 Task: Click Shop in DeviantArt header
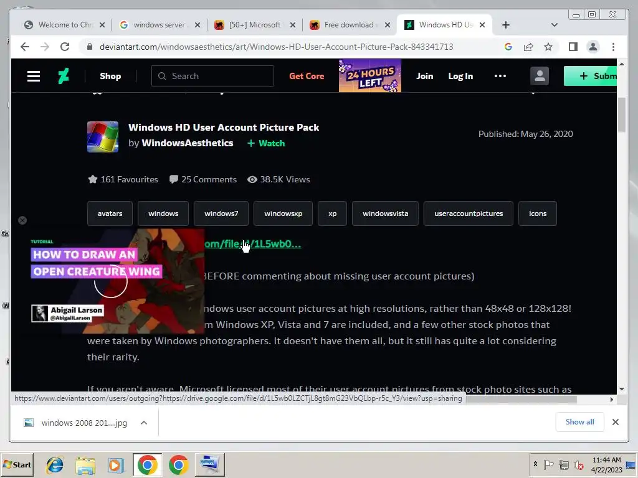pyautogui.click(x=110, y=76)
